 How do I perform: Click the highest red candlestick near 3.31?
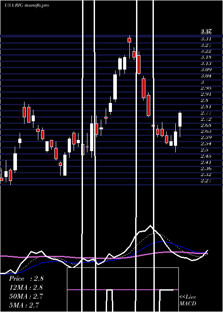[129, 40]
